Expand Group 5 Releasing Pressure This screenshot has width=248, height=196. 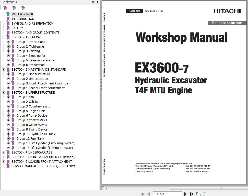pyautogui.click(x=8, y=60)
